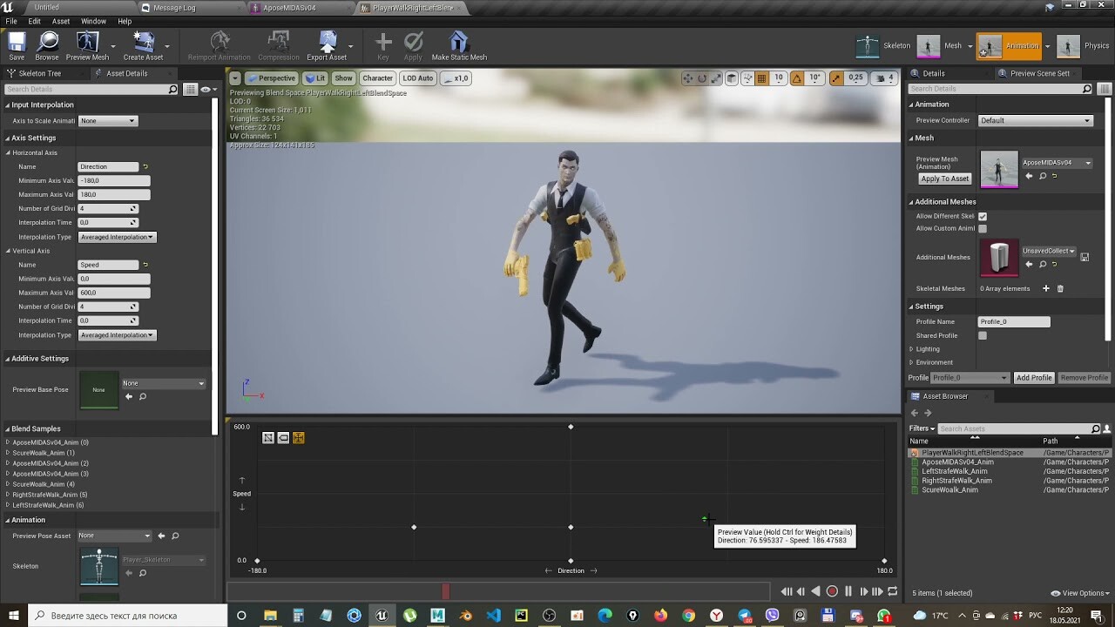Open the Averaged Interpolation type dropdown
The image size is (1115, 627).
click(x=117, y=236)
